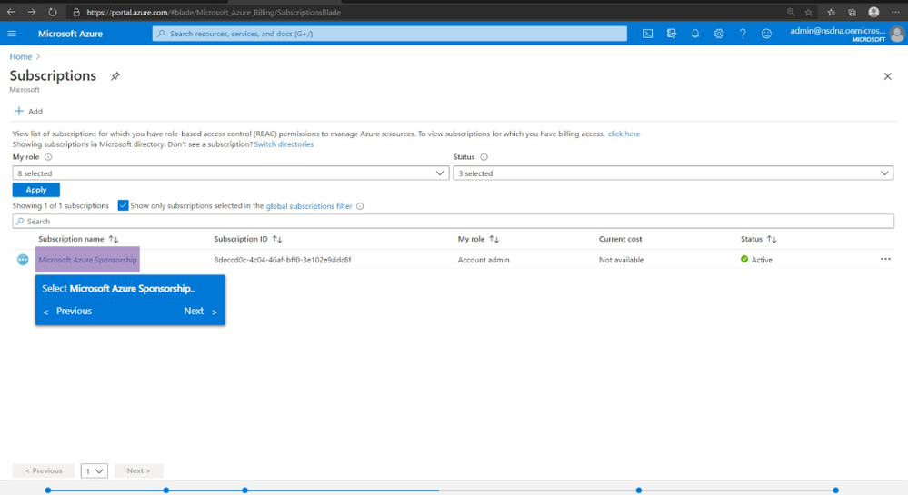Screen dimensions: 908x495
Task: Jump to last tour progress dot
Action: [835, 490]
